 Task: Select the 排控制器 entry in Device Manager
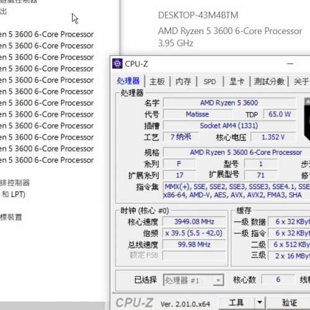coord(15,183)
